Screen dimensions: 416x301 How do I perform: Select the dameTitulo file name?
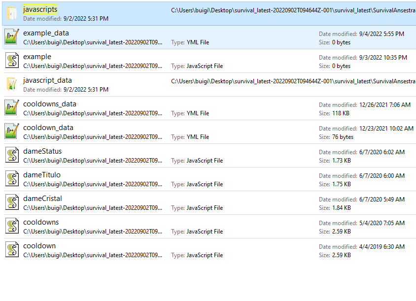(x=42, y=175)
